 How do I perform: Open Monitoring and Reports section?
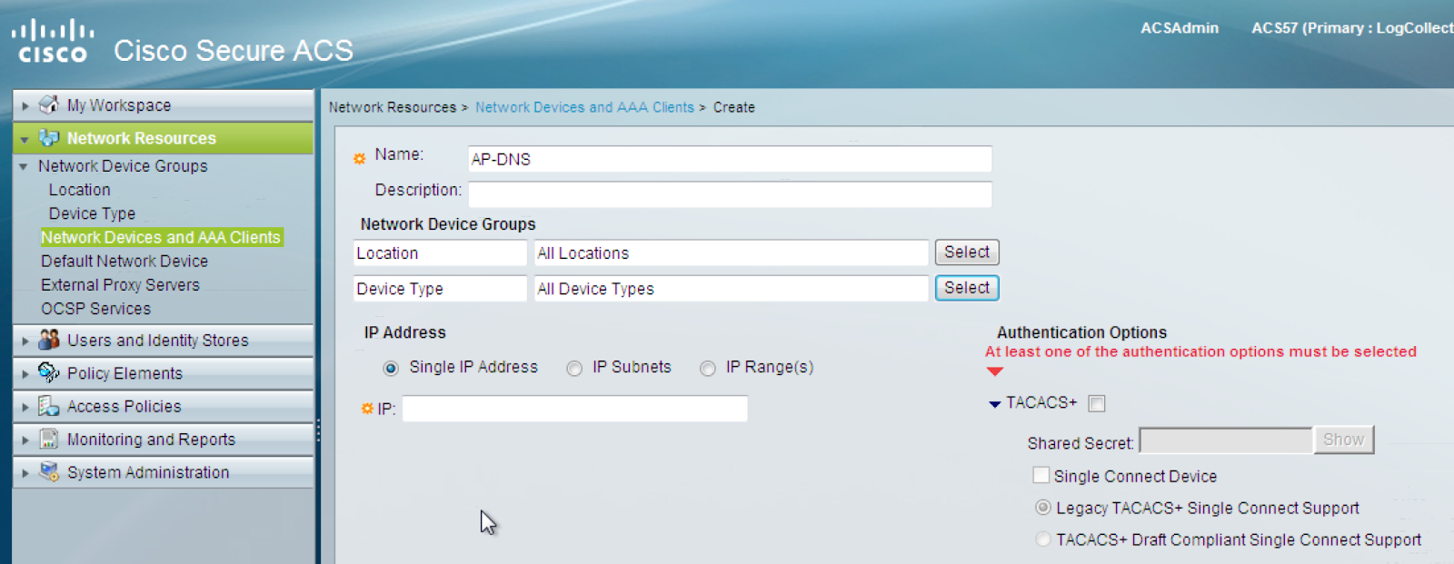click(x=151, y=440)
